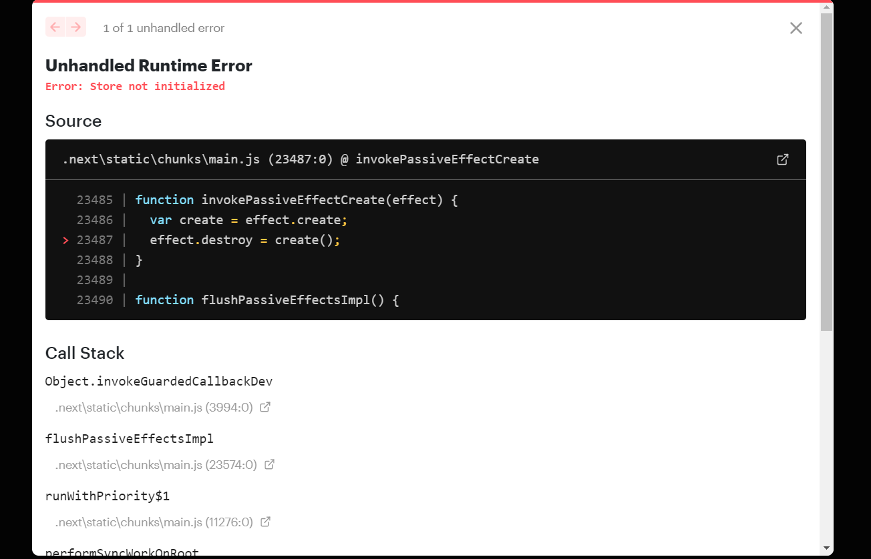Select the flushPassiveEffectsImpl stack frame entry
871x559 pixels.
(x=129, y=438)
